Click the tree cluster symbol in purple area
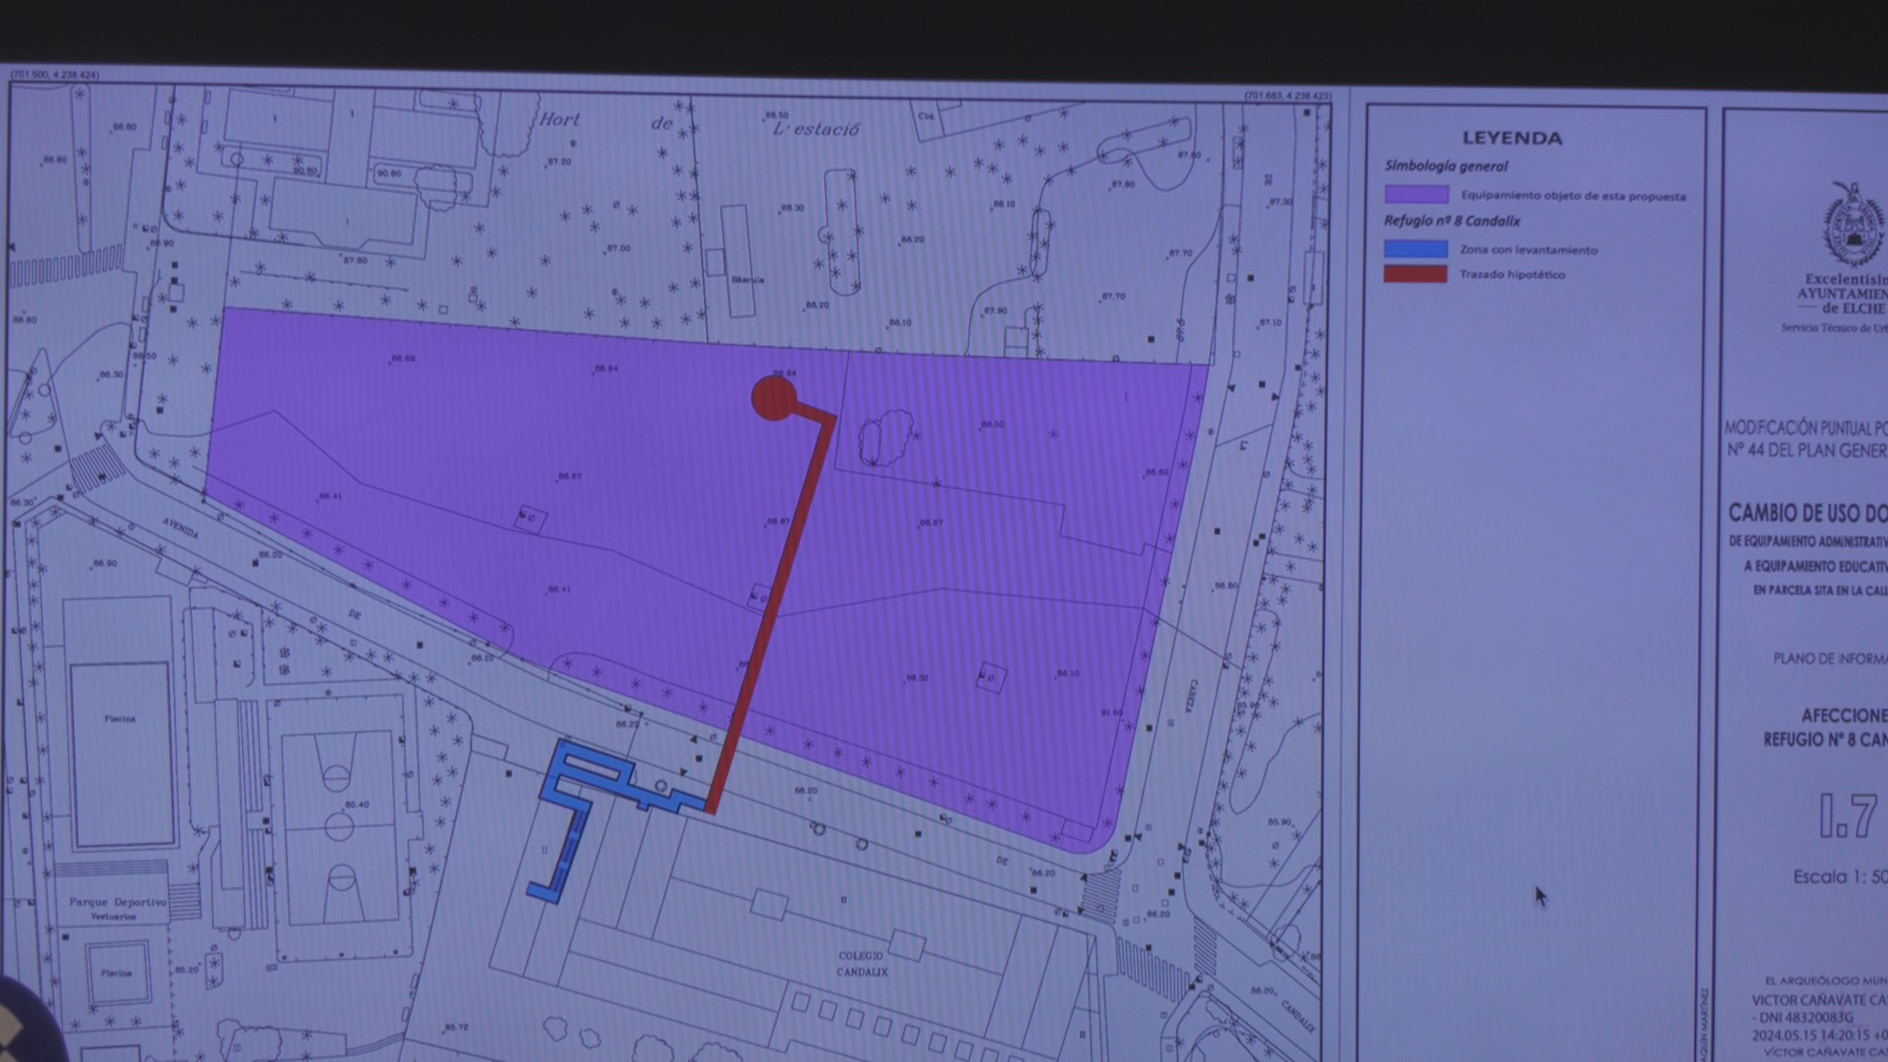Image resolution: width=1888 pixels, height=1062 pixels. point(886,439)
